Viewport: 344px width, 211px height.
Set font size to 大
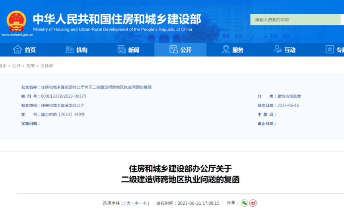click(x=128, y=203)
